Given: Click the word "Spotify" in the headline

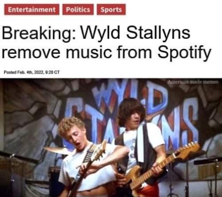Looking at the screenshot, I should coord(184,52).
